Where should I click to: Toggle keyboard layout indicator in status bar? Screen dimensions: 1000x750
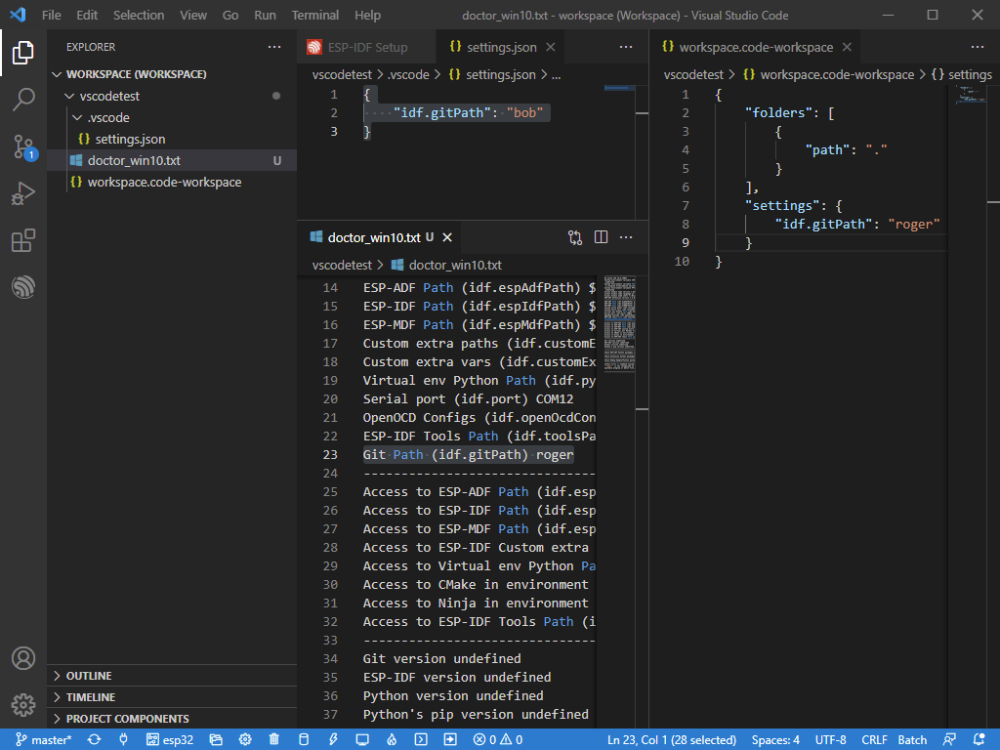(948, 739)
